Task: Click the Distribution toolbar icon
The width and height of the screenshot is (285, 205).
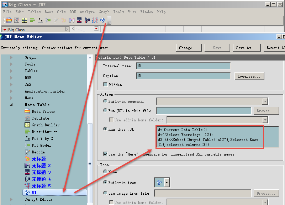Action: [x=32, y=20]
